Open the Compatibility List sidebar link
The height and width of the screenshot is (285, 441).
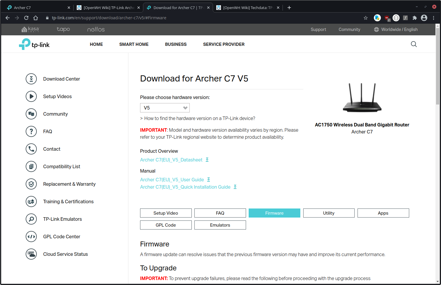(x=62, y=166)
